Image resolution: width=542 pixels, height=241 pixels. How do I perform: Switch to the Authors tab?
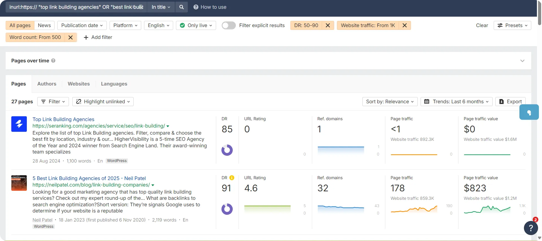coord(47,84)
